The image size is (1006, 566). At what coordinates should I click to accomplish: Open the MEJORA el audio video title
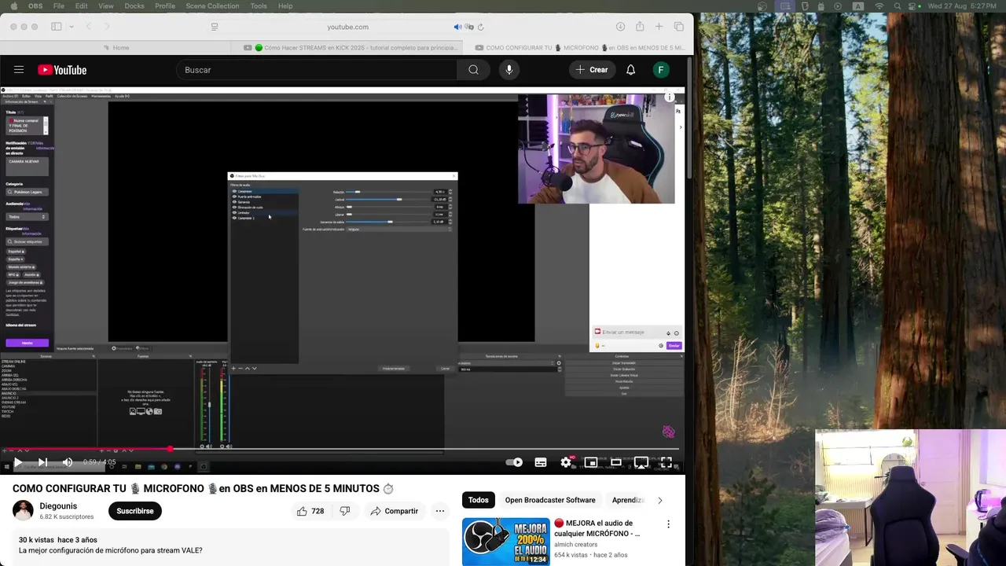tap(597, 528)
